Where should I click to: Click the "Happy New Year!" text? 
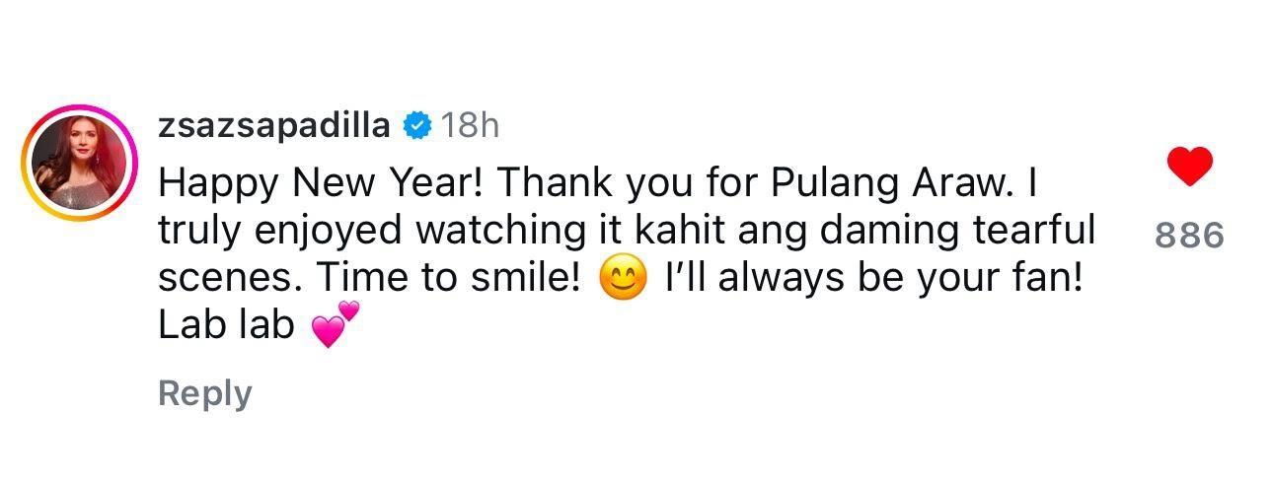pyautogui.click(x=318, y=183)
